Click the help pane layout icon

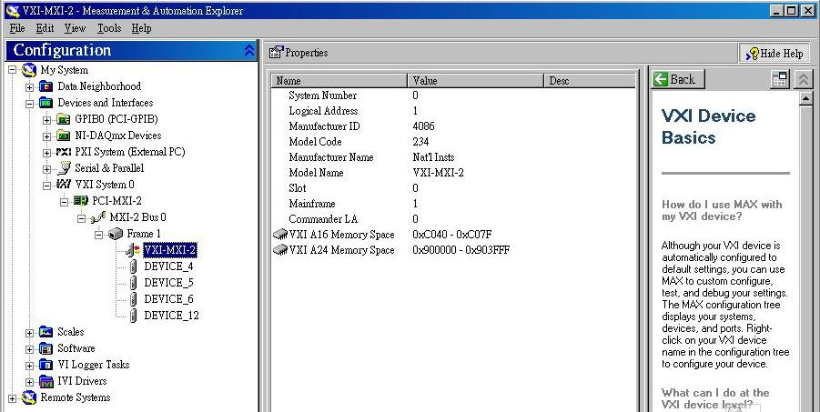[780, 79]
